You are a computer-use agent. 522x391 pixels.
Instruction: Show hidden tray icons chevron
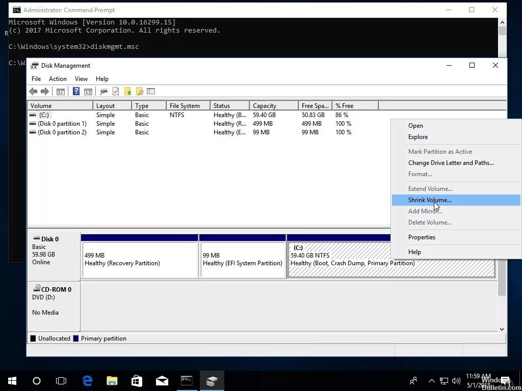(431, 381)
